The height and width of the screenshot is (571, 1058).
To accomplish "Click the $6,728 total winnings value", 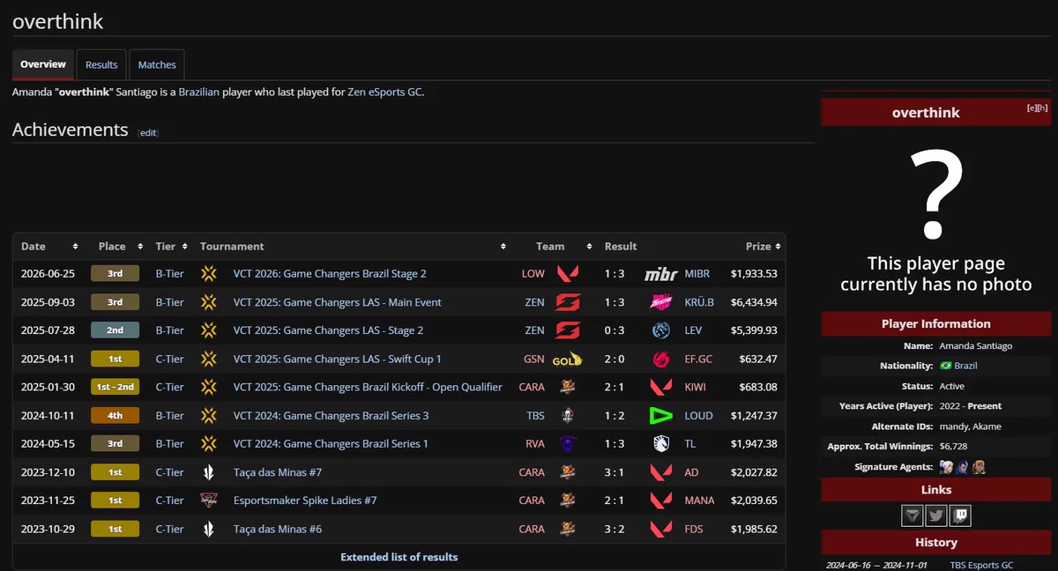I will point(955,447).
